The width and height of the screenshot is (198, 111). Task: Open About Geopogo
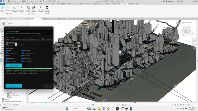(x=47, y=9)
